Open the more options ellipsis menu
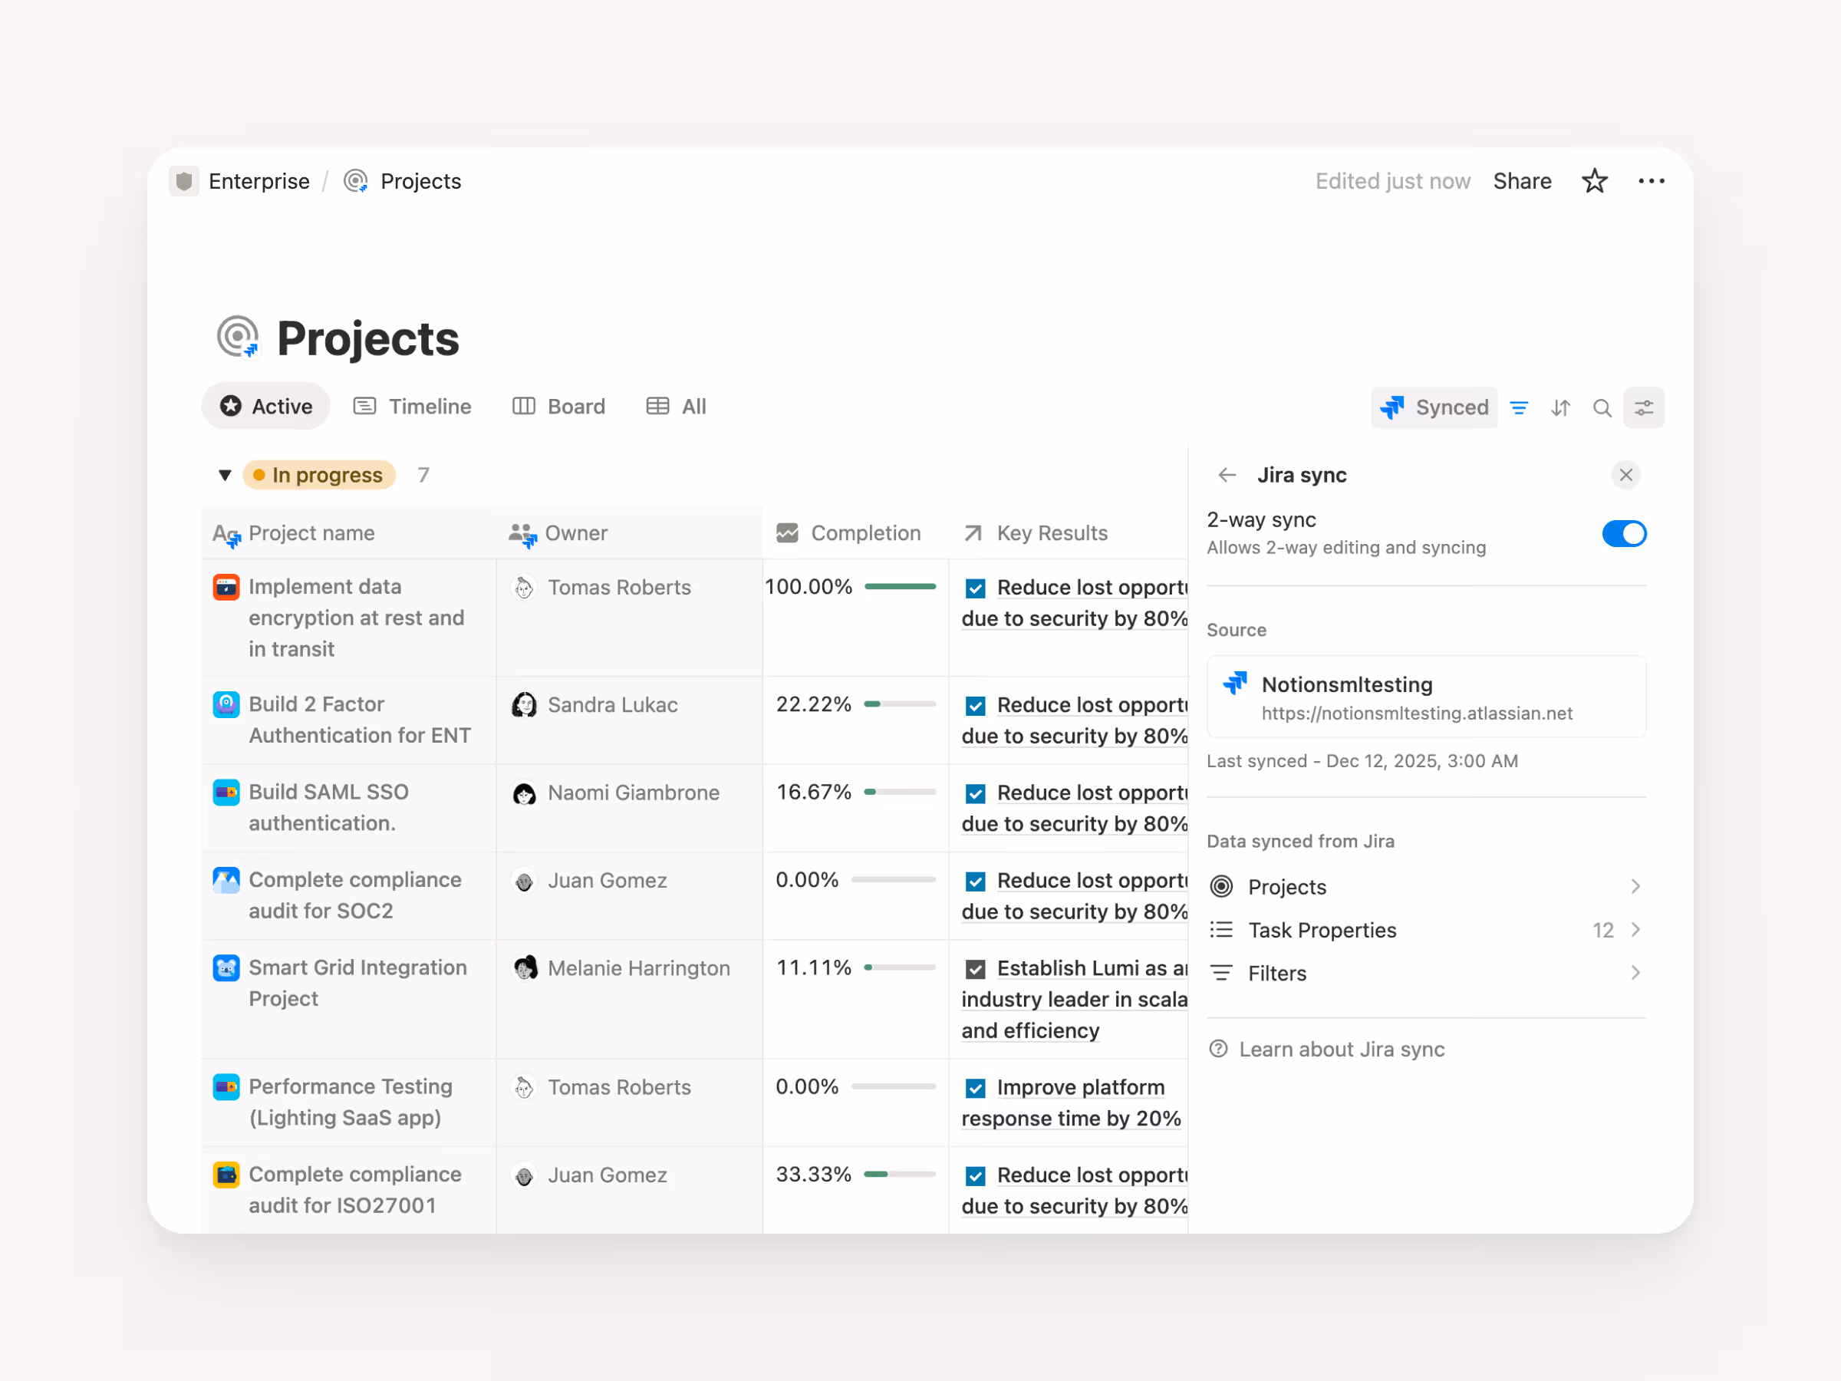The width and height of the screenshot is (1841, 1381). point(1652,180)
